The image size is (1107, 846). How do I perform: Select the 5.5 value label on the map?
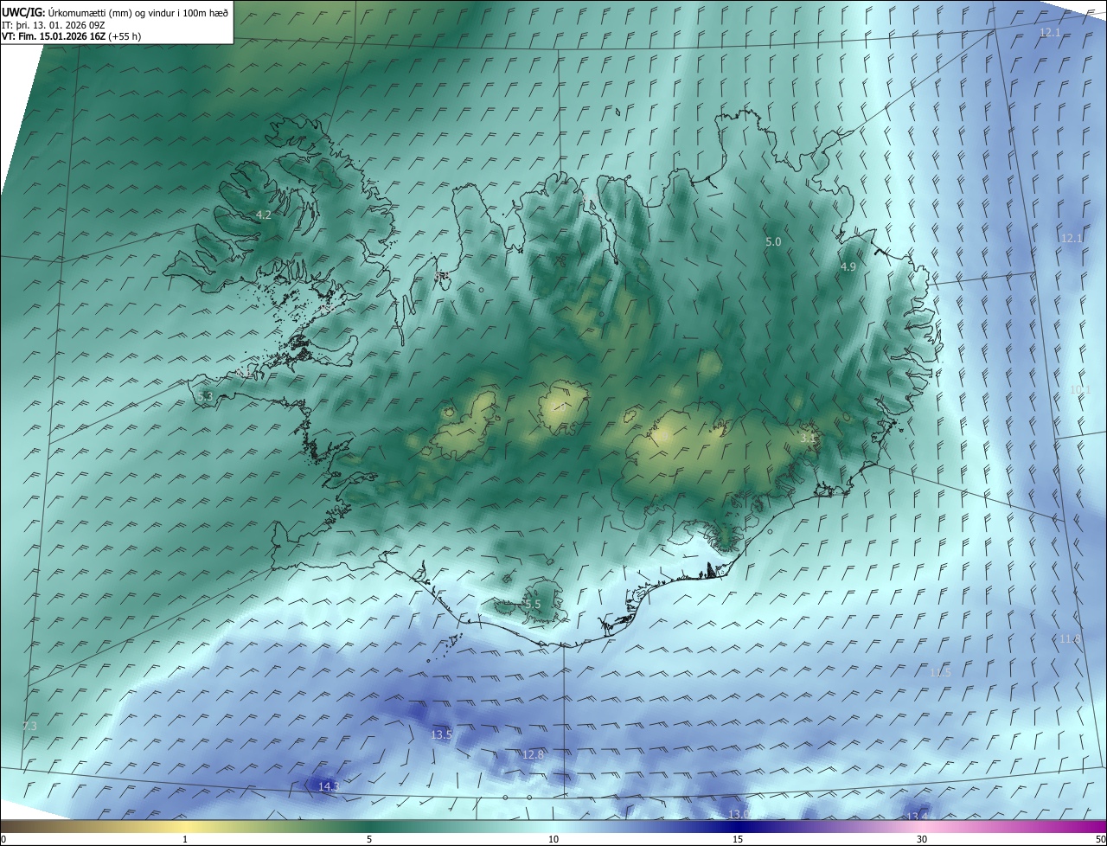pos(533,604)
